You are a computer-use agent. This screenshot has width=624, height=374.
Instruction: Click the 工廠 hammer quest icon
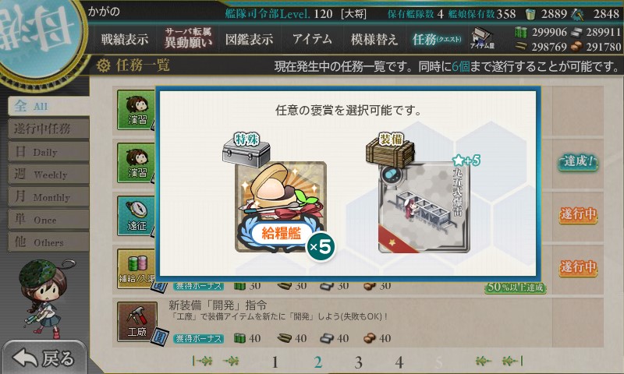pos(137,322)
